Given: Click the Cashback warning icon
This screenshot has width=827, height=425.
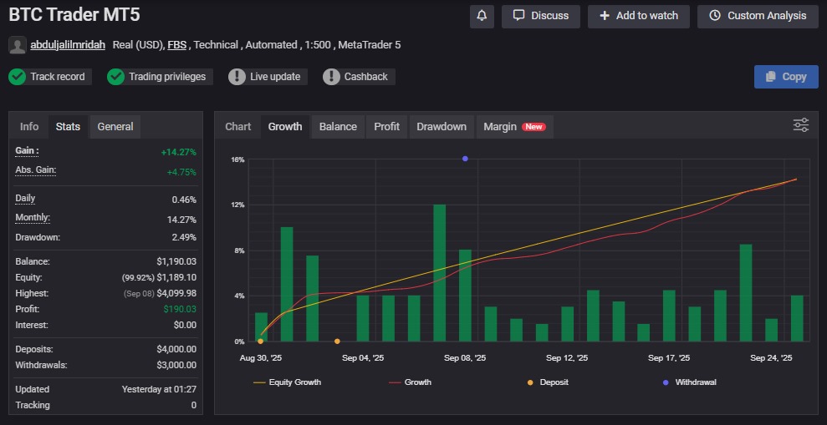Looking at the screenshot, I should (x=331, y=77).
